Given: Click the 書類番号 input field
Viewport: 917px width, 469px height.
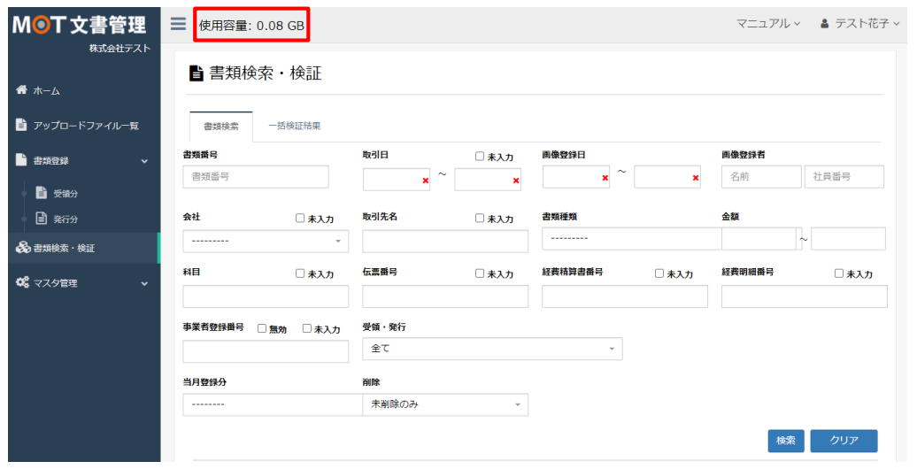Looking at the screenshot, I should [256, 177].
